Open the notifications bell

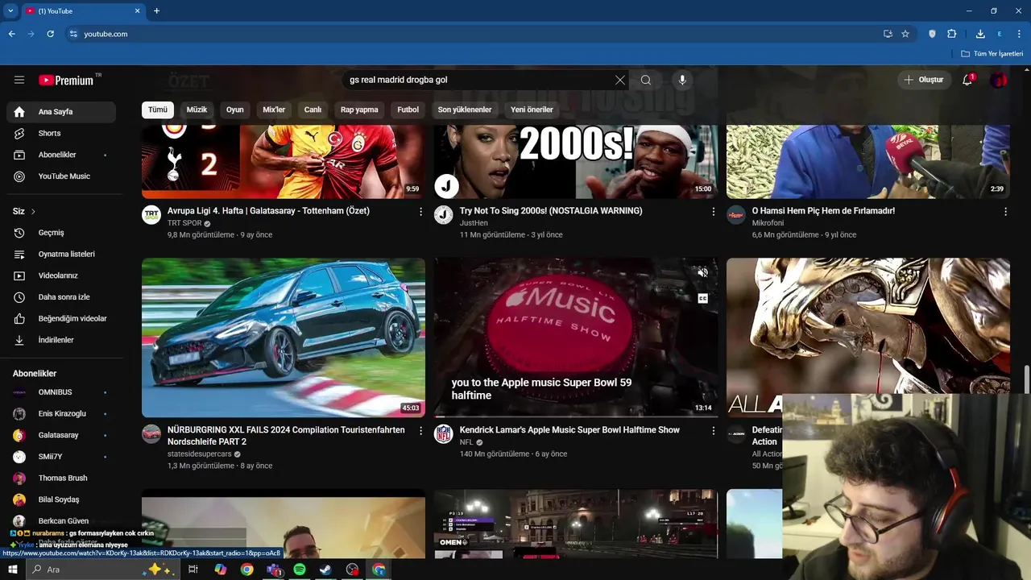[x=967, y=80]
